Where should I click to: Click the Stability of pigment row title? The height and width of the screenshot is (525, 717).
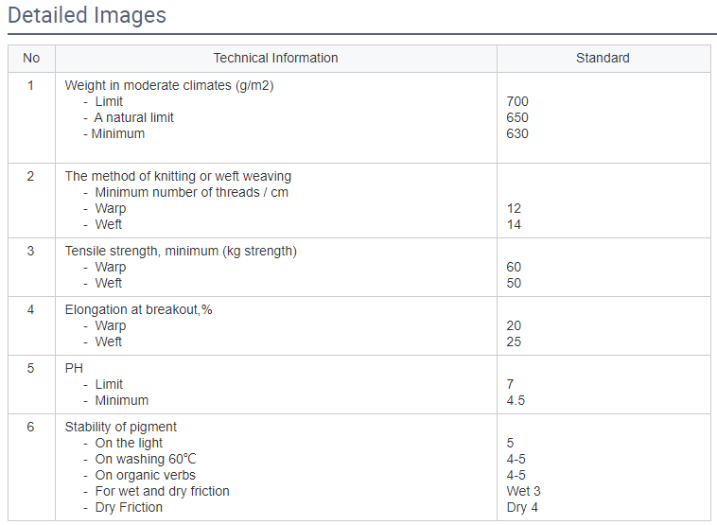121,427
